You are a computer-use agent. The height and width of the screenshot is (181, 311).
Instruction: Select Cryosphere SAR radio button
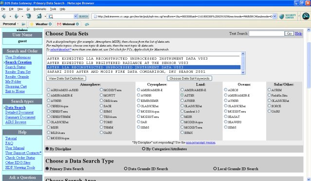(139, 122)
